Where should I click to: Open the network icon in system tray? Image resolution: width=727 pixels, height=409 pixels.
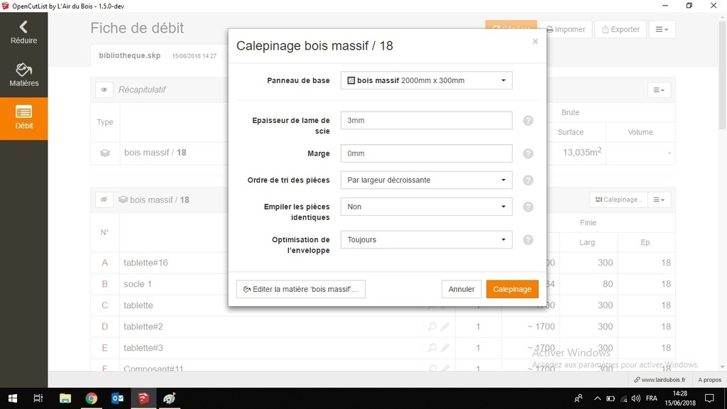(623, 398)
